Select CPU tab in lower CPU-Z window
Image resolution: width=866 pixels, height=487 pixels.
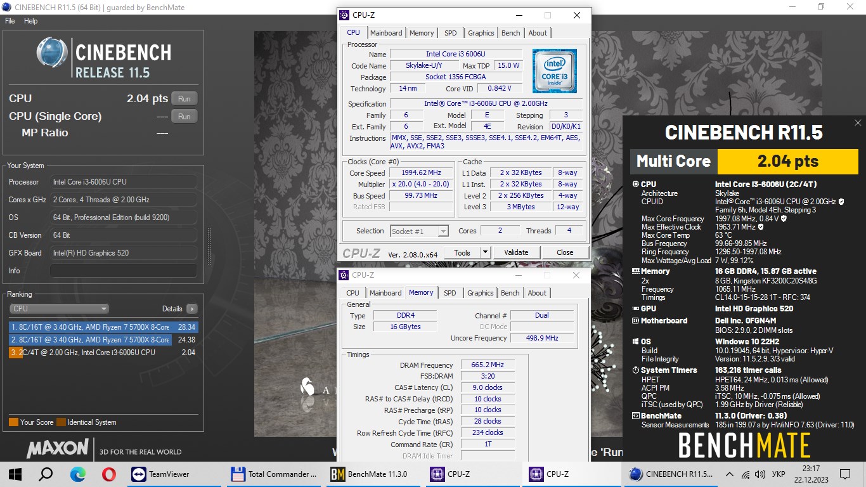352,293
